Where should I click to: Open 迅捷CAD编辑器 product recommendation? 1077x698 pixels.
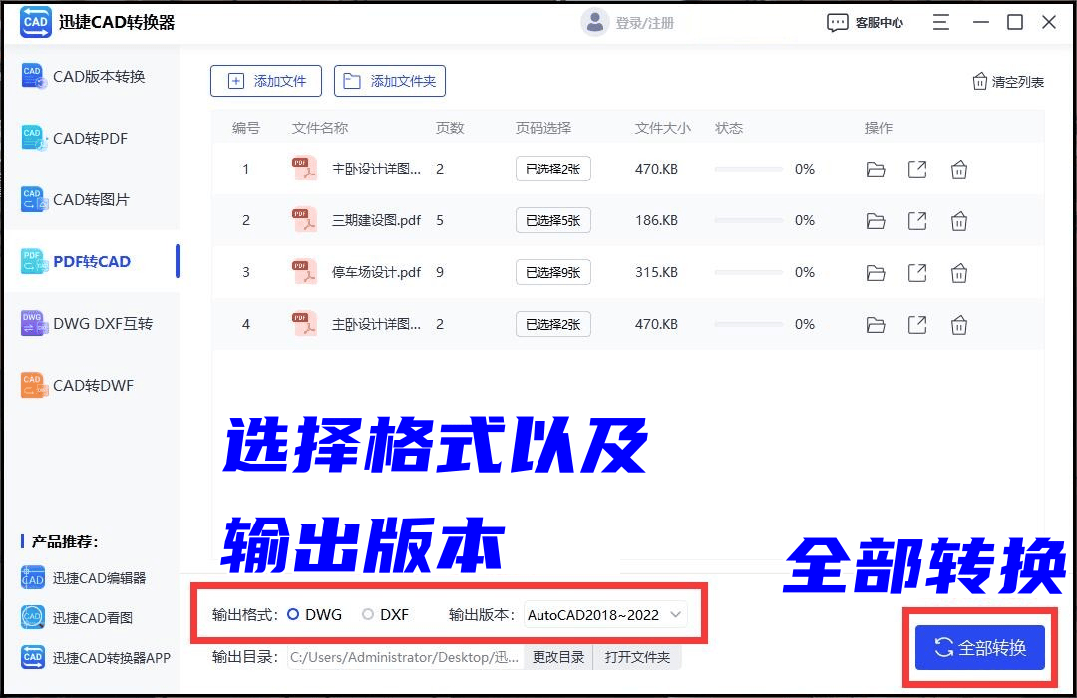pos(83,577)
